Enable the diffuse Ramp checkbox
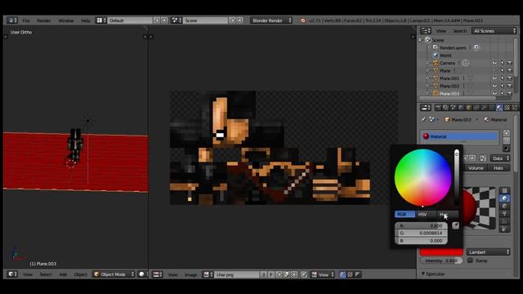The image size is (523, 294). [x=471, y=261]
